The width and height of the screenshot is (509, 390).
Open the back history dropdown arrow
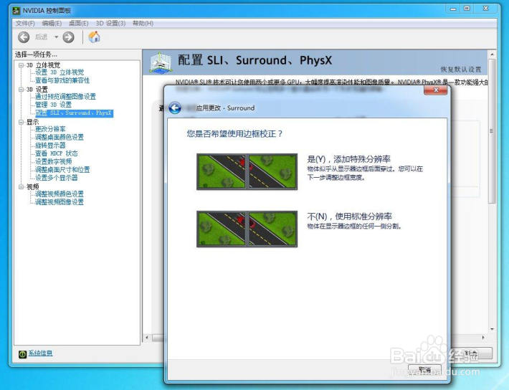[x=56, y=37]
